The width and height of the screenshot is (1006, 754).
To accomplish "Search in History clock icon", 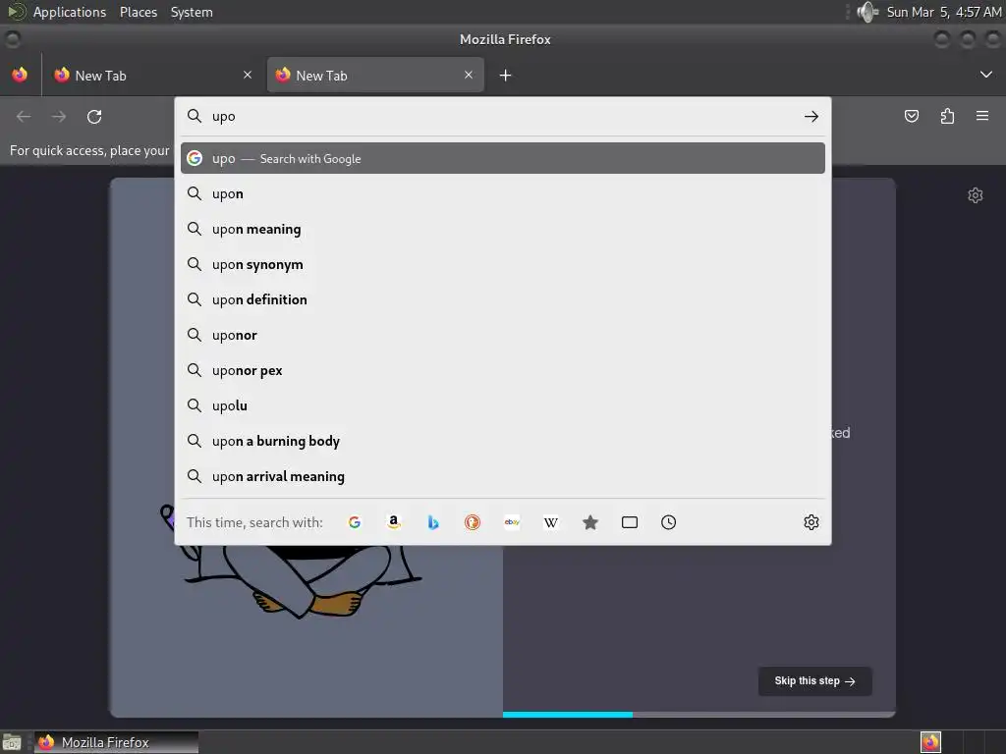I will click(668, 522).
